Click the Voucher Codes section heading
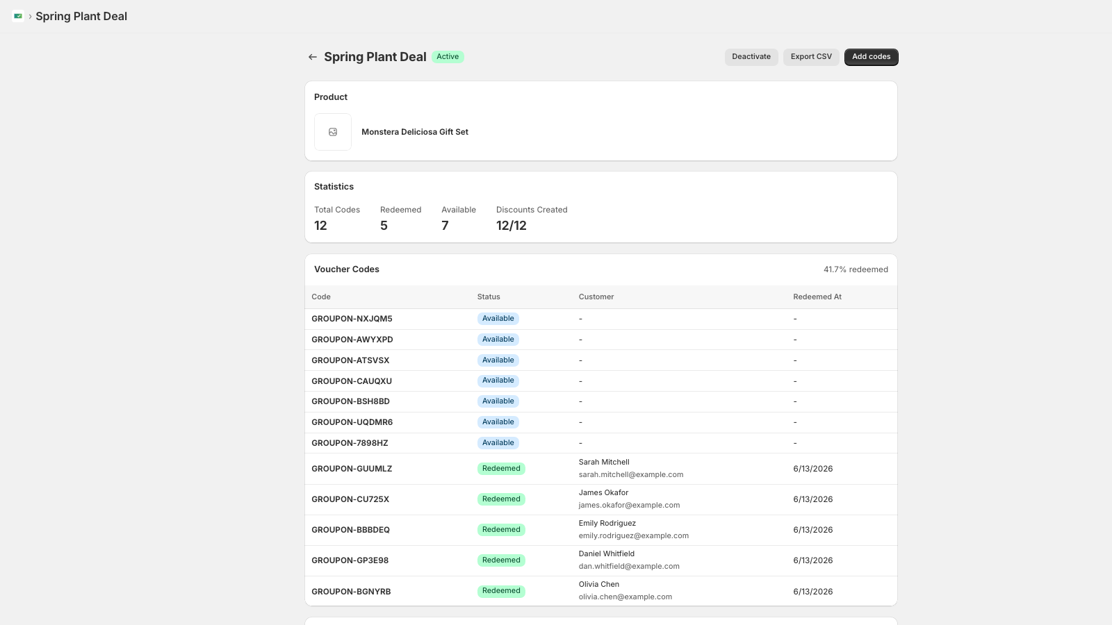Image resolution: width=1112 pixels, height=625 pixels. tap(347, 269)
